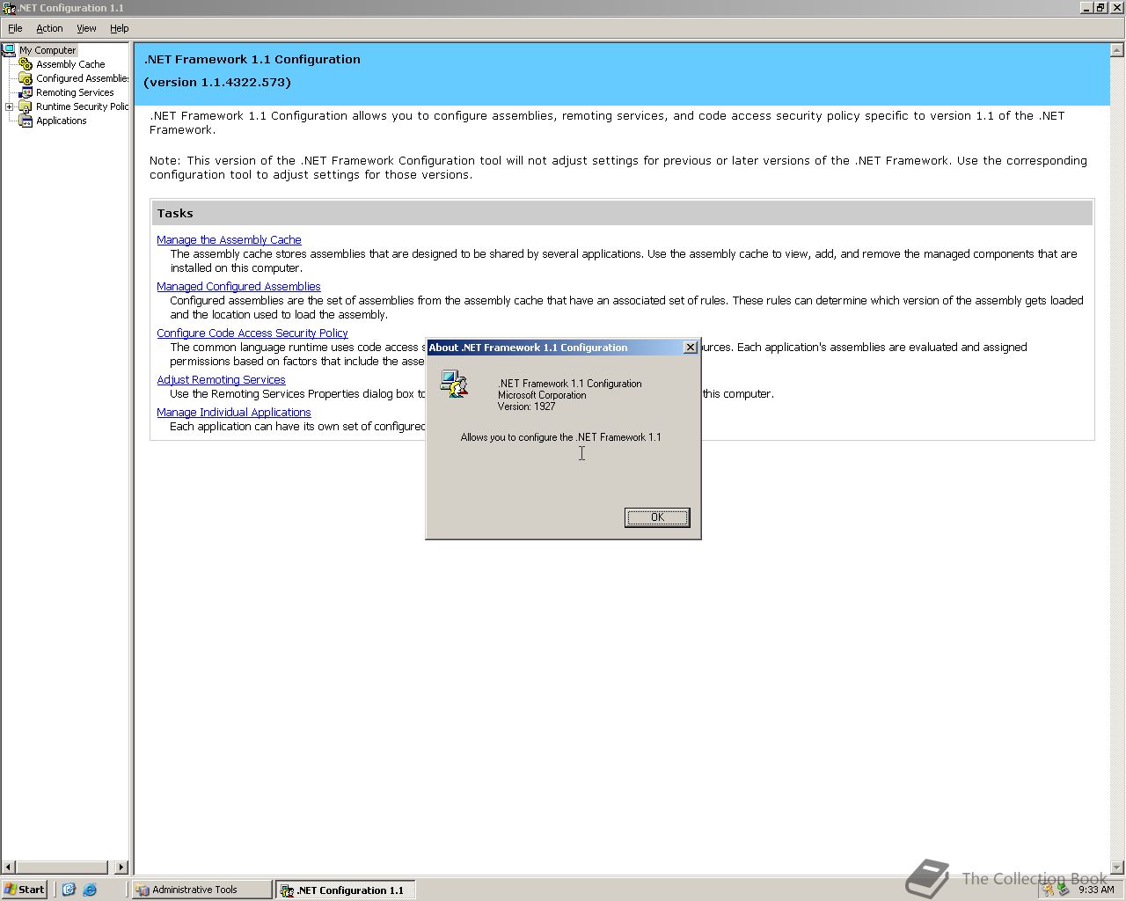This screenshot has height=901, width=1126.
Task: Click the .NET Configuration icon in About dialog
Action: click(454, 385)
